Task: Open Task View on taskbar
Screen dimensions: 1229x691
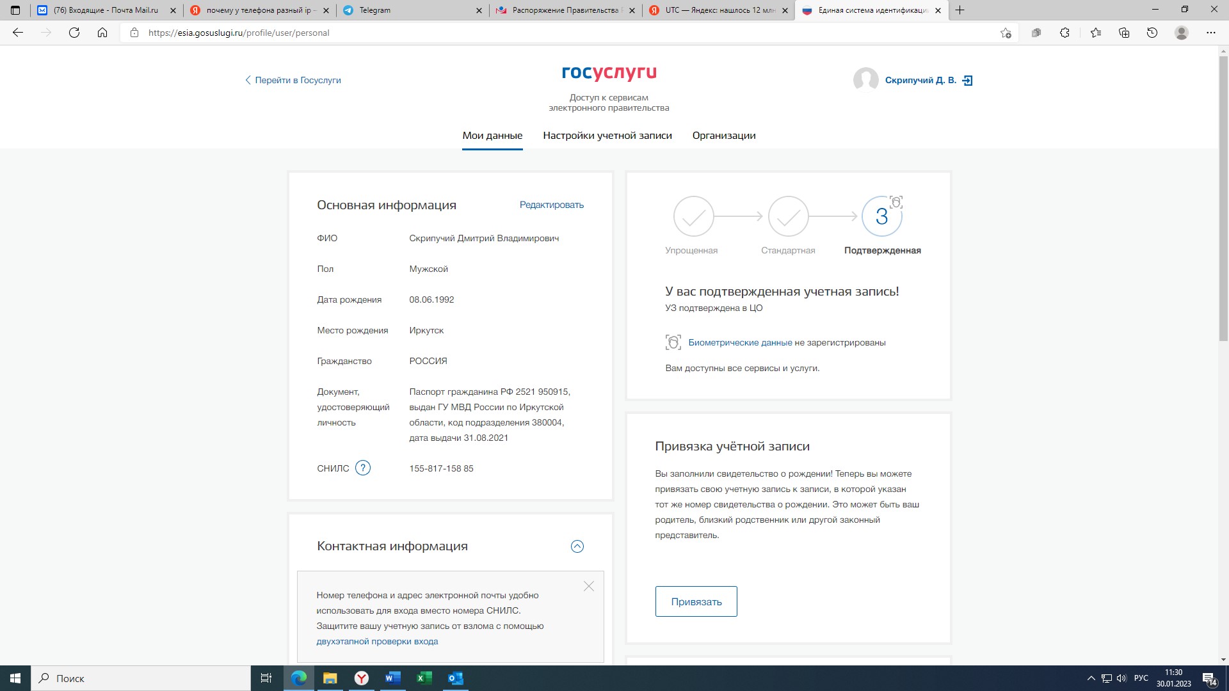Action: (x=266, y=678)
